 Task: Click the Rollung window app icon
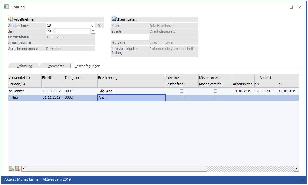pyautogui.click(x=6, y=7)
